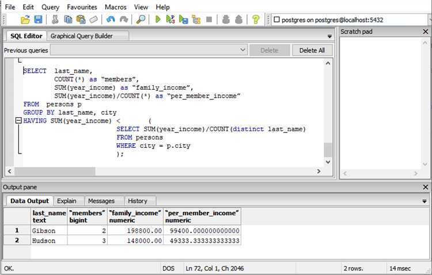Image resolution: width=432 pixels, height=275 pixels.
Task: Click the Clear edit window eraser icon
Action: click(94, 20)
